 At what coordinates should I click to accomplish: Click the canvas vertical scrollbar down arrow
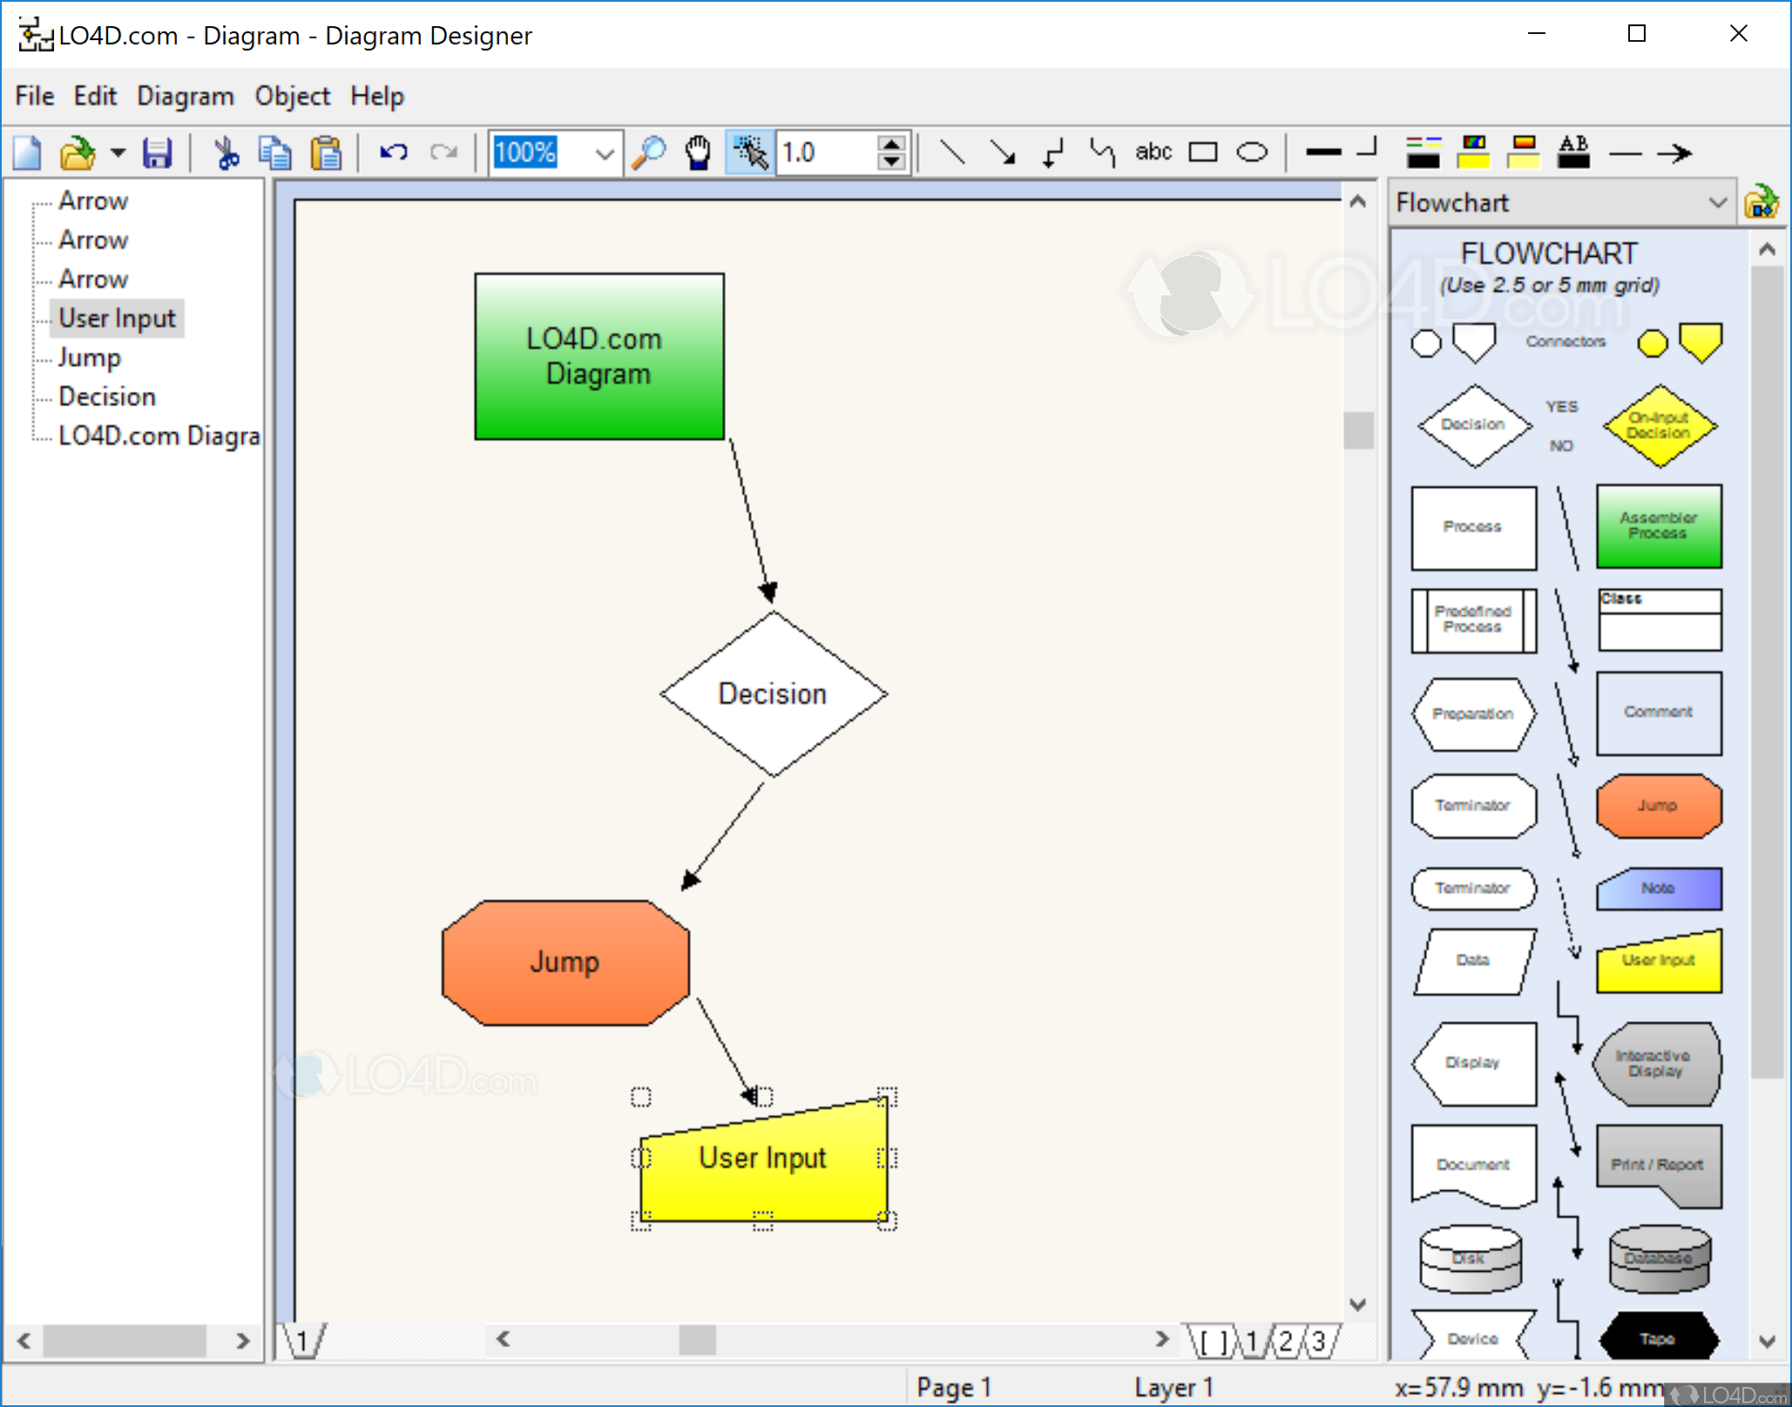click(x=1357, y=1305)
